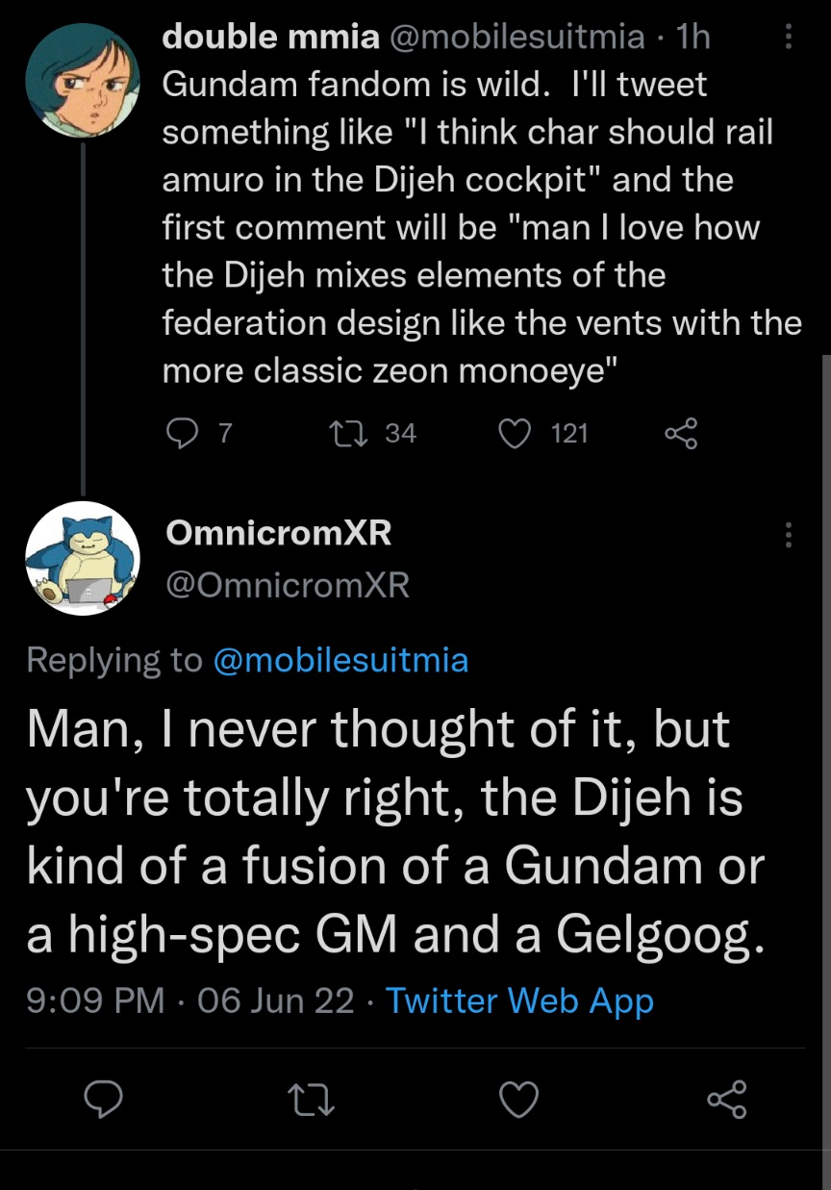831x1190 pixels.
Task: Like OmnicromXR's reply tweet
Action: click(x=519, y=1100)
